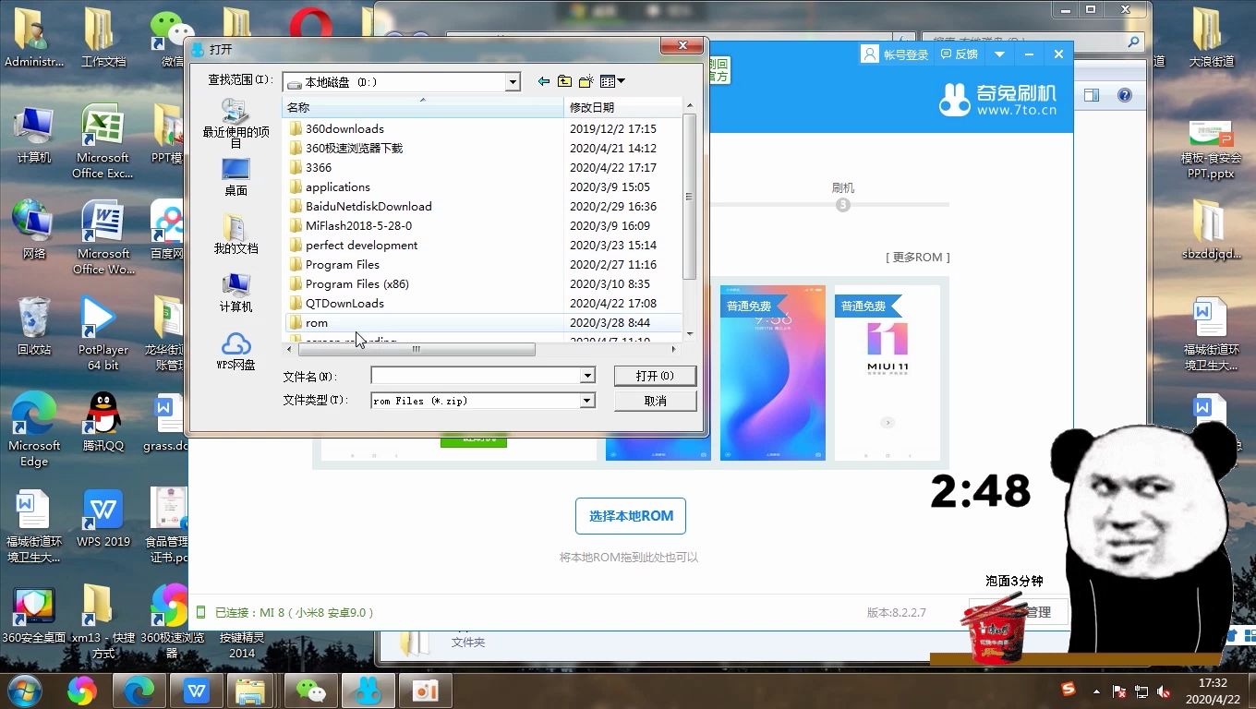Open the 模板-食安会PPT.pptx desktop file
This screenshot has width=1256, height=709.
[1211, 149]
